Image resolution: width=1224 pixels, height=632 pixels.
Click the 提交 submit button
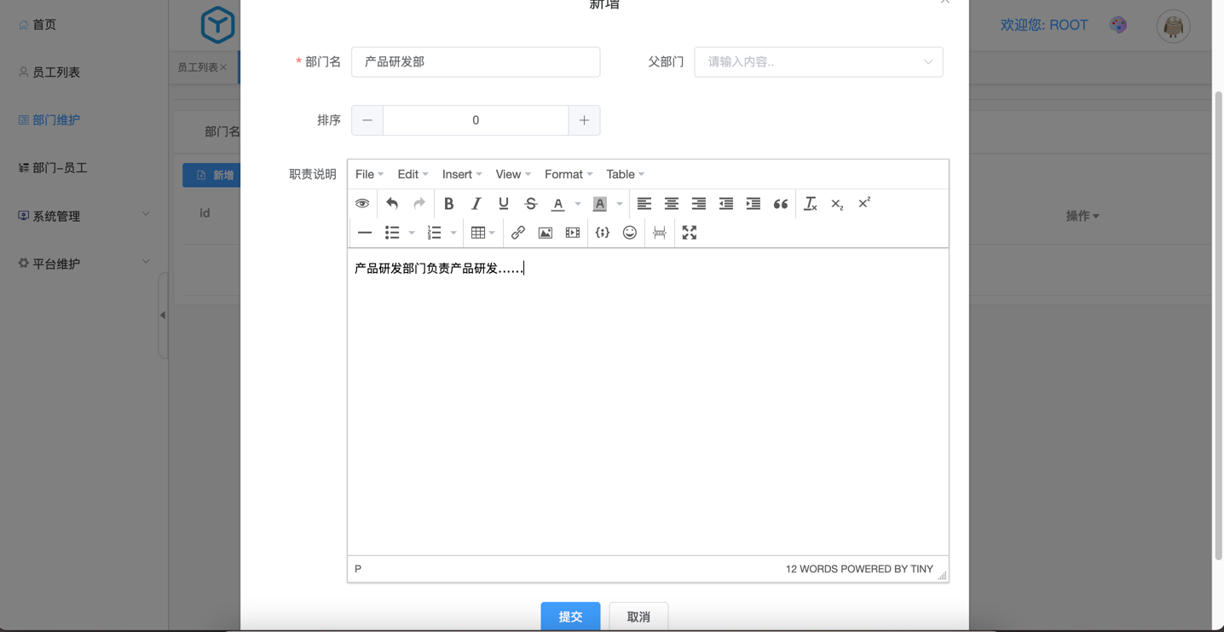click(x=570, y=617)
